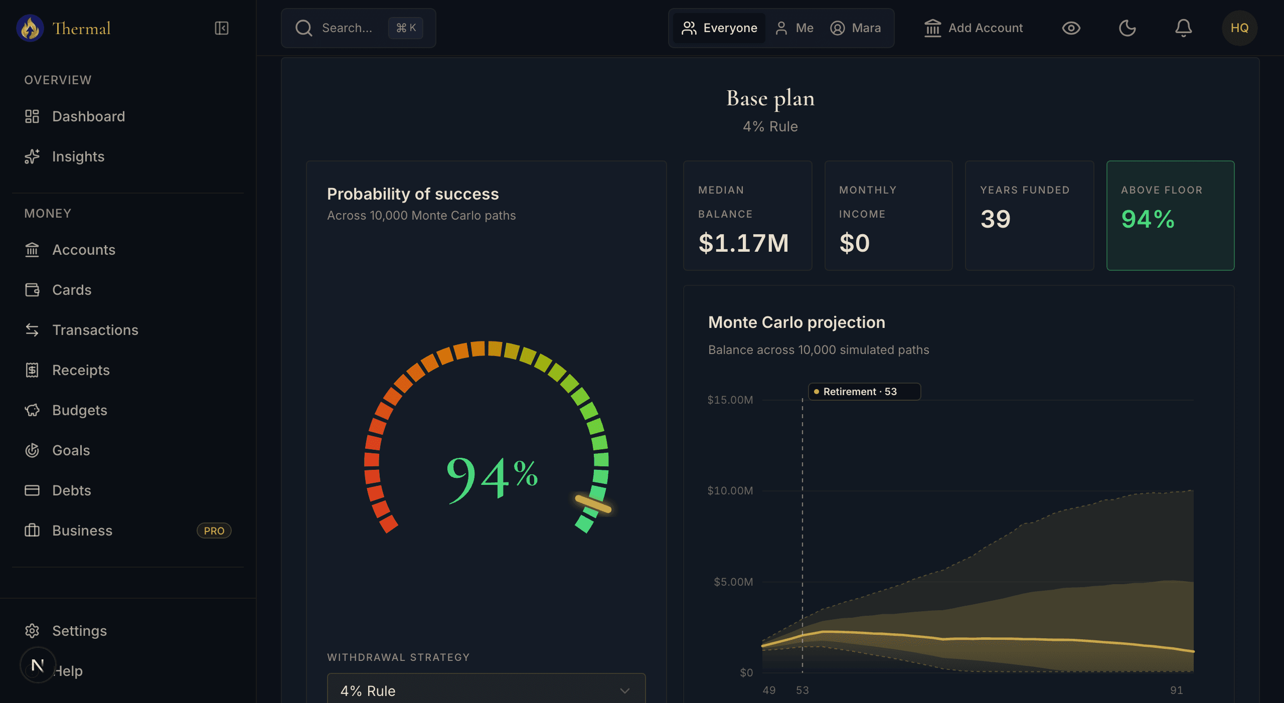1284x703 pixels.
Task: Click the Base plan heading
Action: (x=770, y=98)
